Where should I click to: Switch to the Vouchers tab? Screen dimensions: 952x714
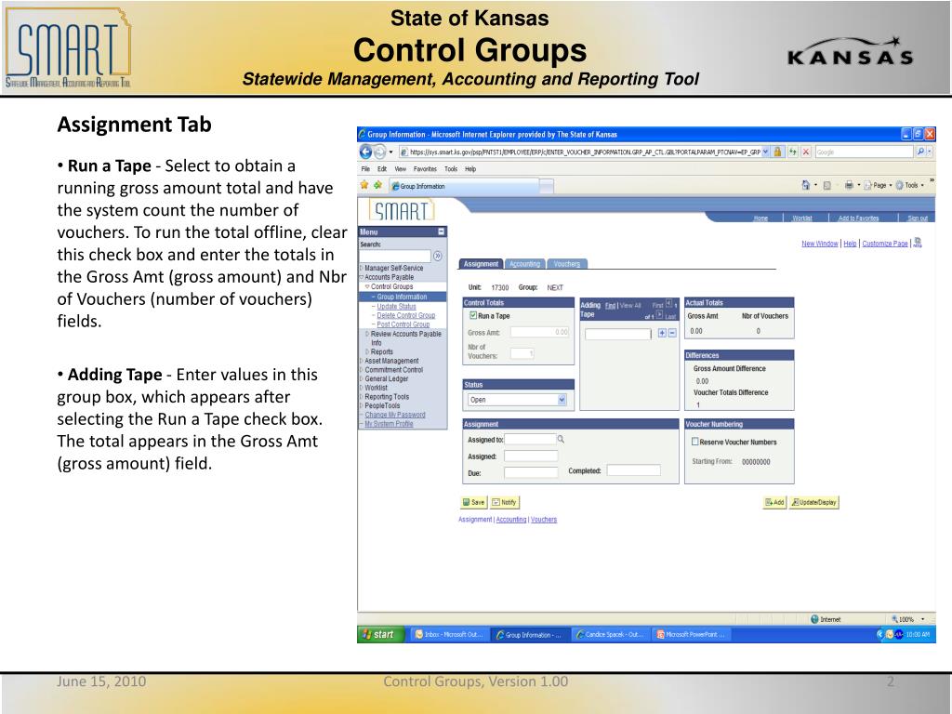(x=566, y=263)
